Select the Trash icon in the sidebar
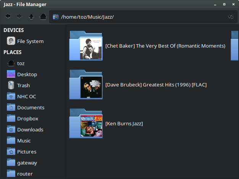 (11, 85)
